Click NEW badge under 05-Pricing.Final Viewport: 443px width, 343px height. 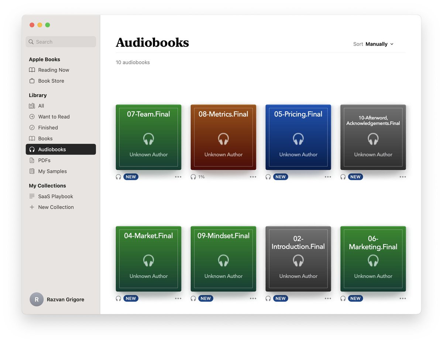[281, 177]
